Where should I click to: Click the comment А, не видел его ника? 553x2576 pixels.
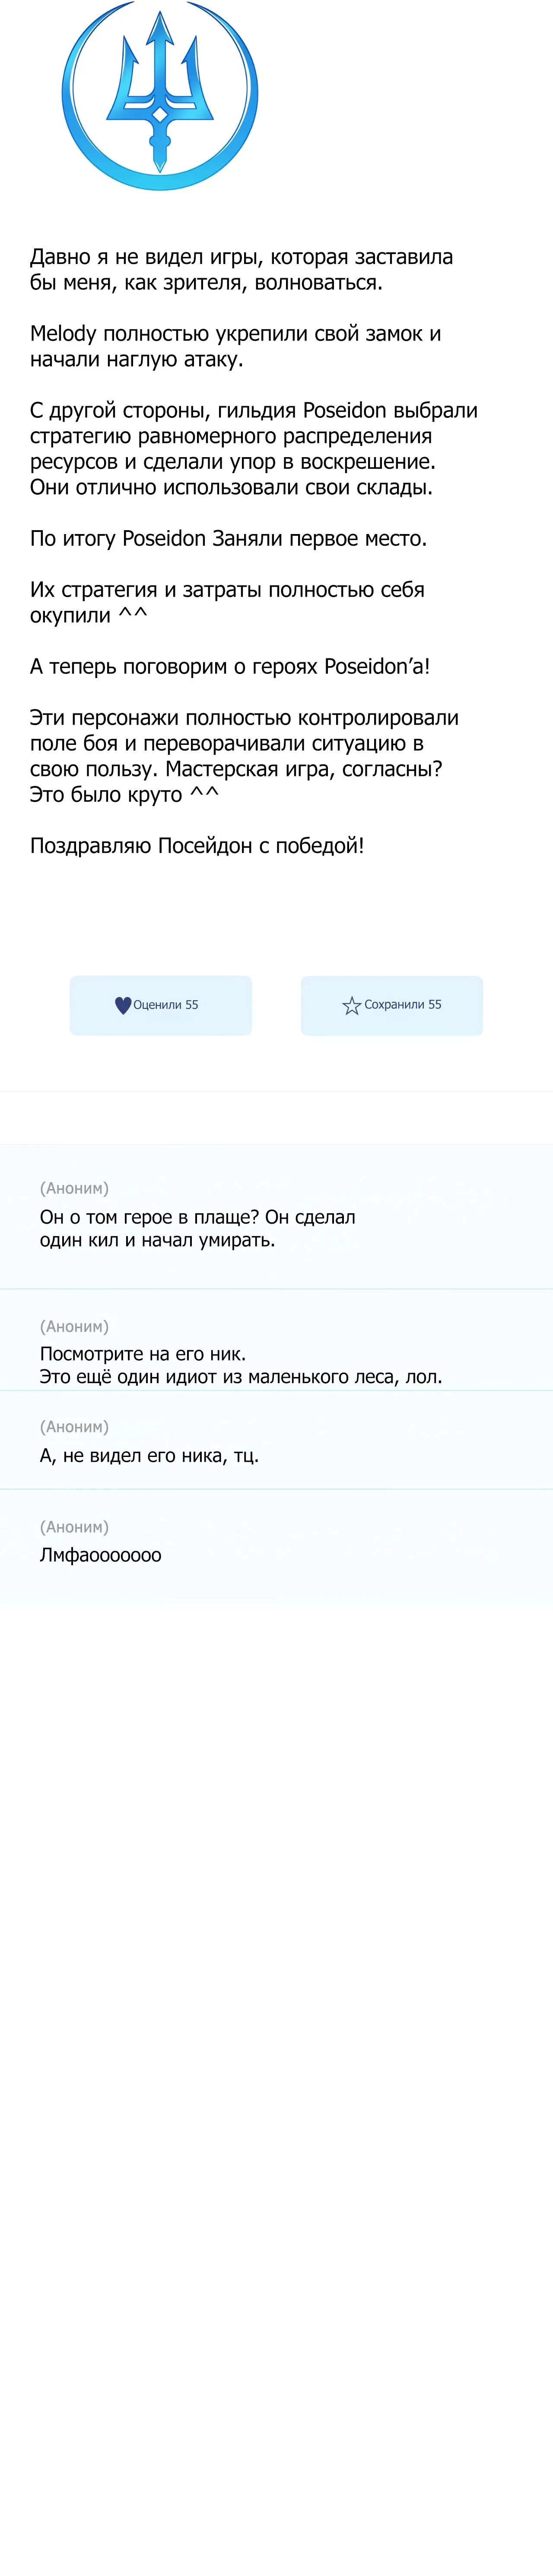(x=149, y=1455)
